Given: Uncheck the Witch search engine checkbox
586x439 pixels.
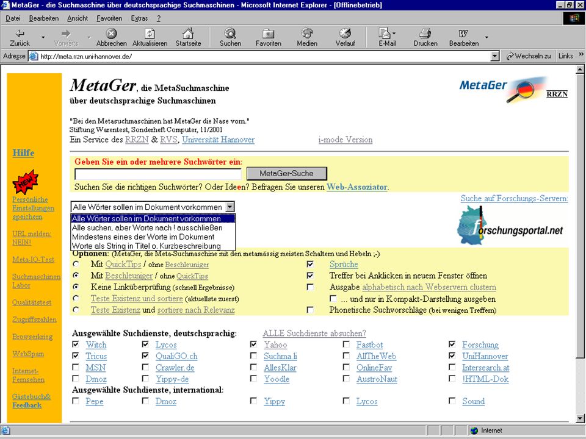Looking at the screenshot, I should point(76,344).
